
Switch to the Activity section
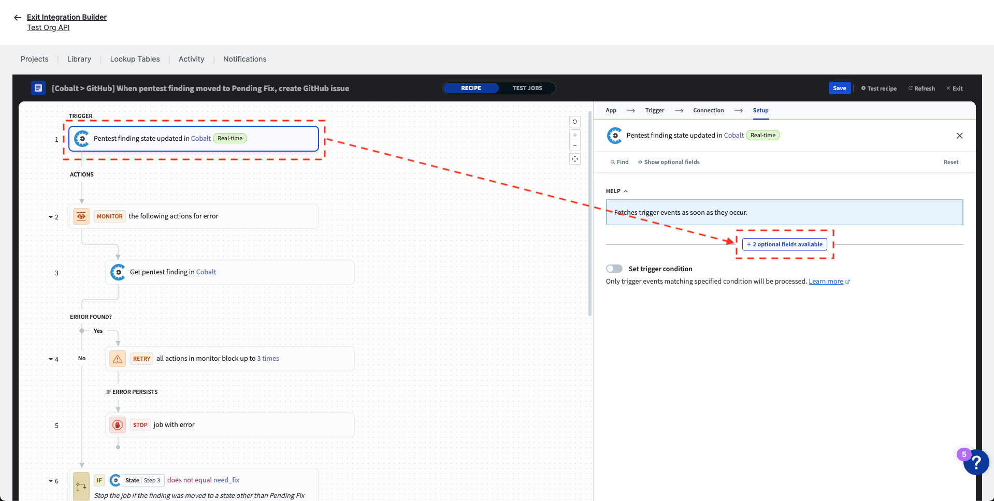[192, 59]
